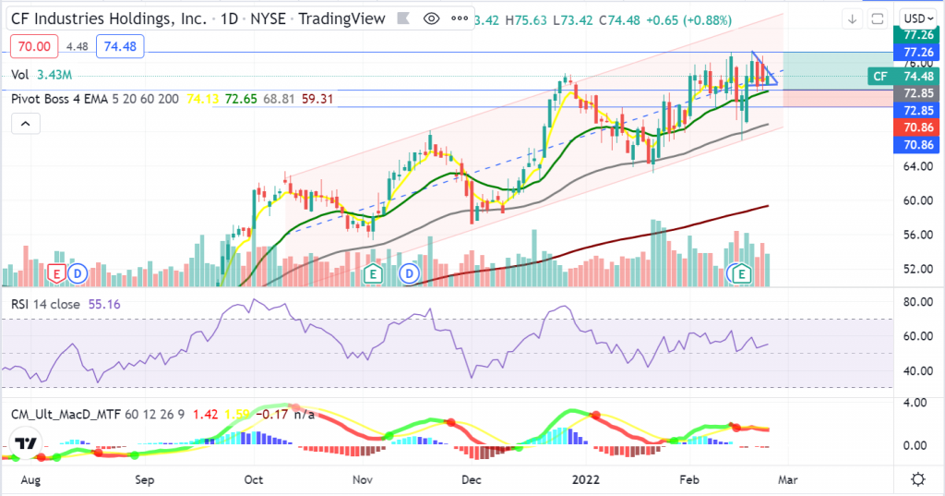Click the red 1.42 MACD value
Screen dimensions: 945x496
coord(205,415)
